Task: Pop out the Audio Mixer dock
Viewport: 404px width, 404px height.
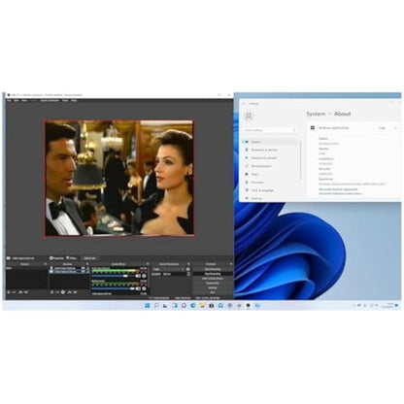Action: (x=148, y=264)
